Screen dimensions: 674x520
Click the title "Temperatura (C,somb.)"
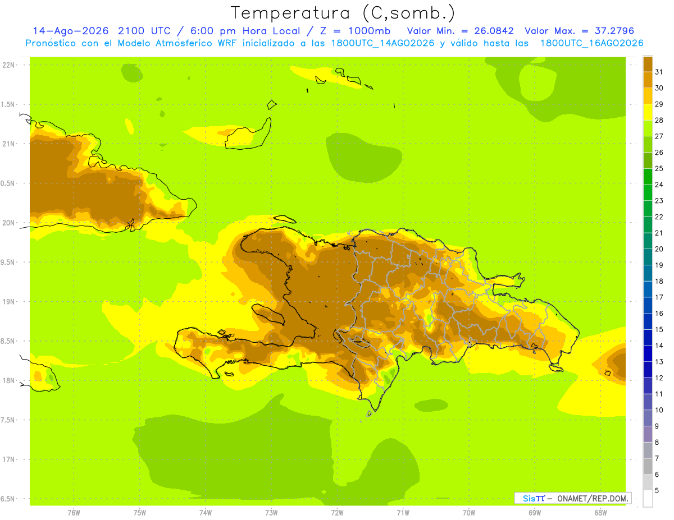tap(343, 13)
